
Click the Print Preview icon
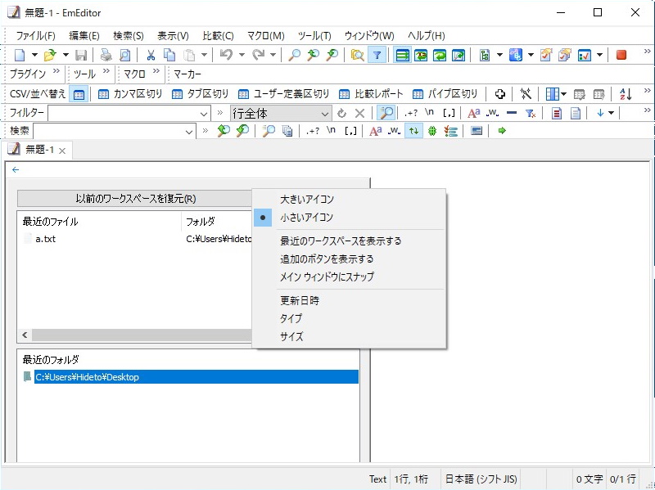(124, 55)
